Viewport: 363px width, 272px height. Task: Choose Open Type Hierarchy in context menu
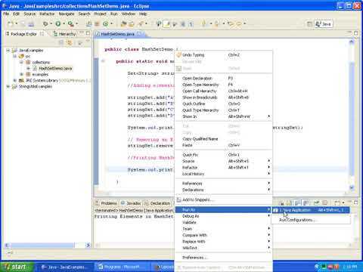tap(223, 85)
